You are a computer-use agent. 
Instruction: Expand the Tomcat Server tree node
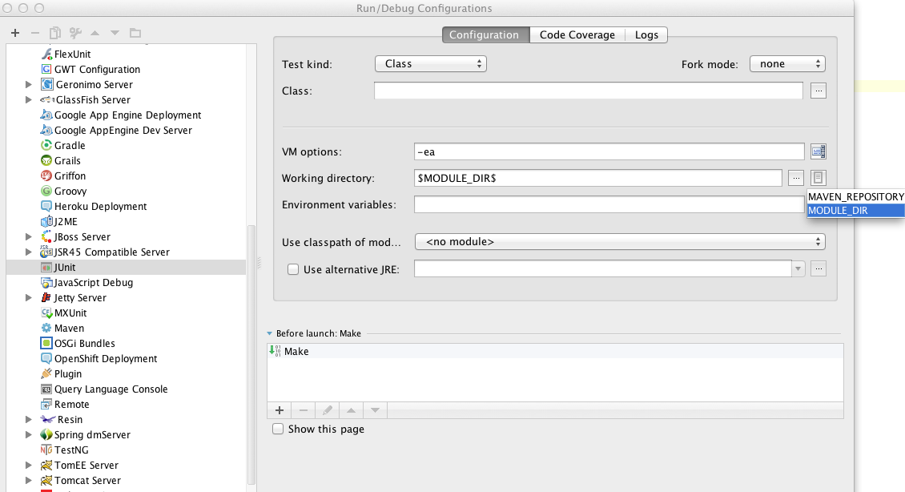click(x=29, y=480)
